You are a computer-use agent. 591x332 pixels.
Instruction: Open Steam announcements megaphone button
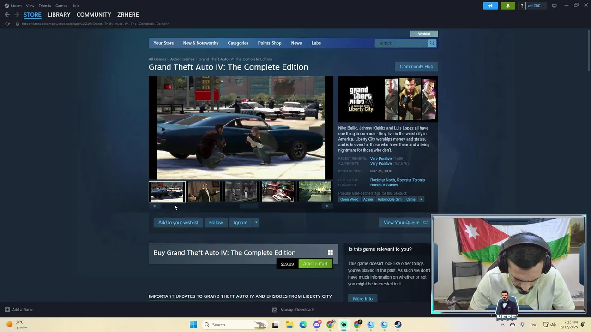click(490, 6)
